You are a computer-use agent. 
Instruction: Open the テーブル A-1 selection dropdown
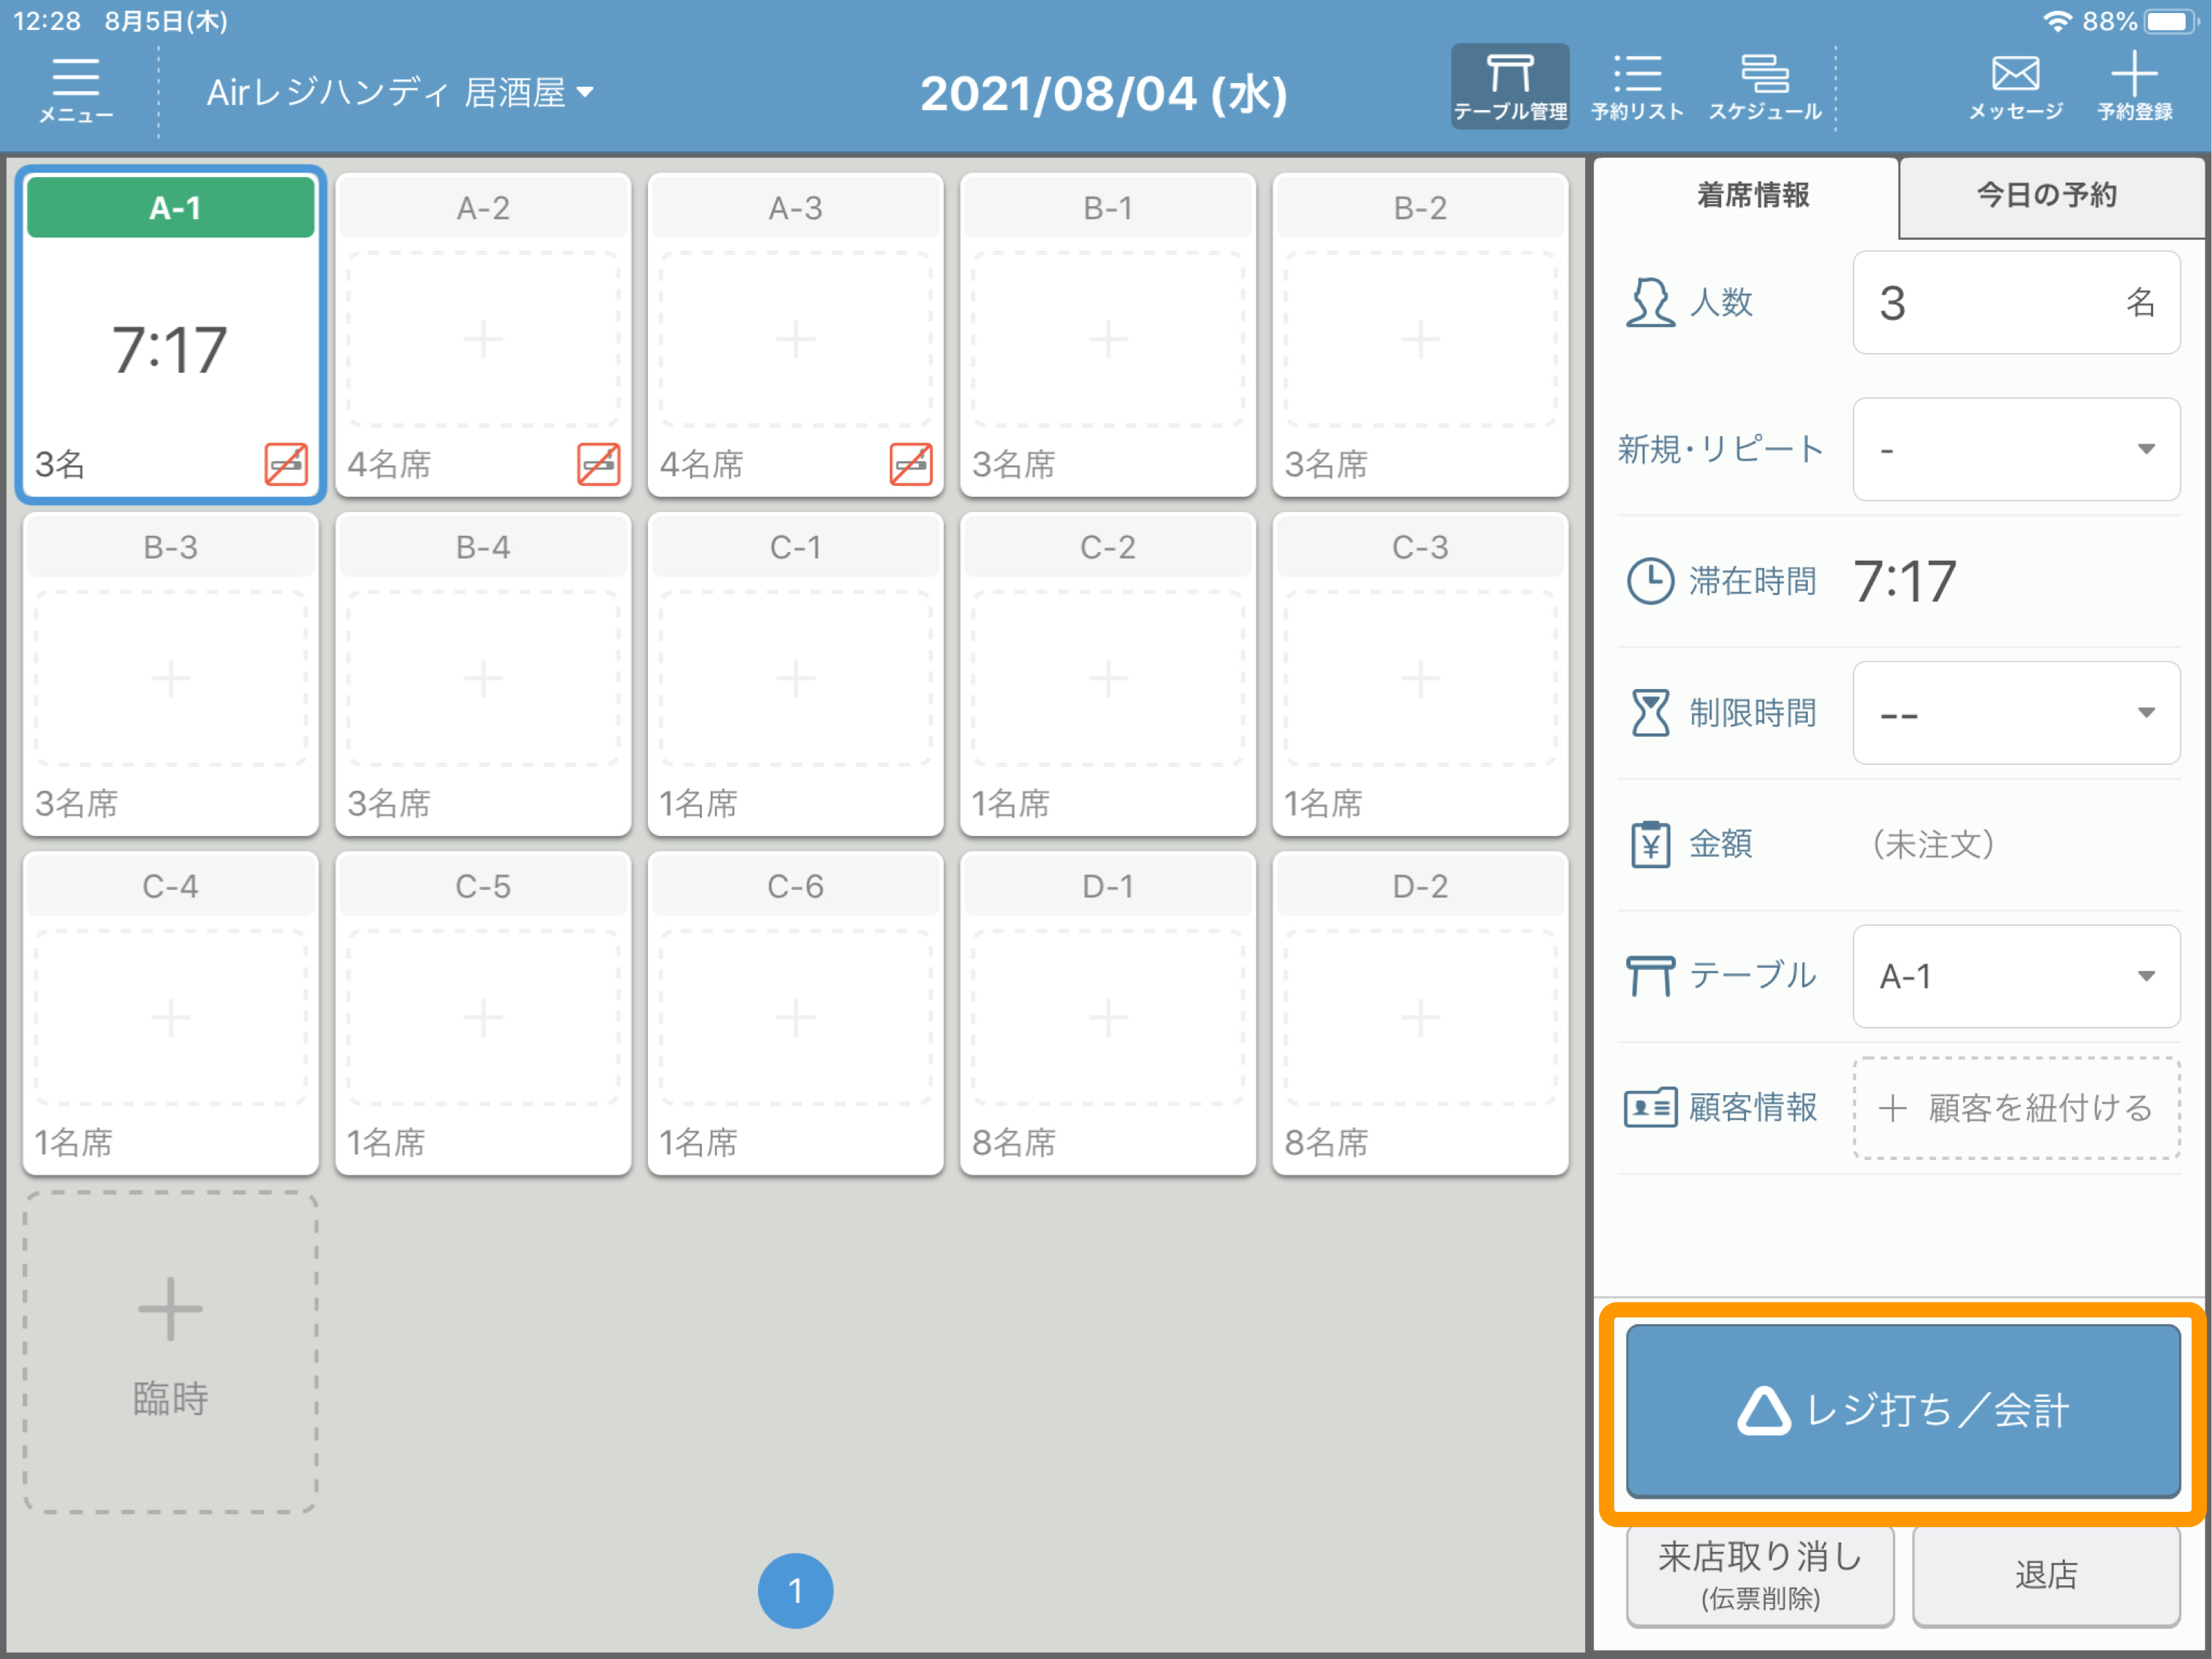tap(2016, 976)
